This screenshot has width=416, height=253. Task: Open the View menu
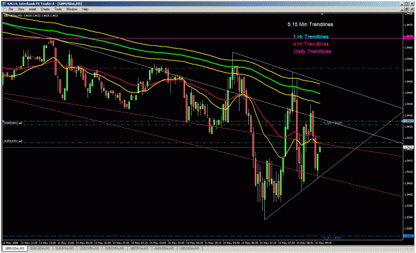pyautogui.click(x=21, y=9)
